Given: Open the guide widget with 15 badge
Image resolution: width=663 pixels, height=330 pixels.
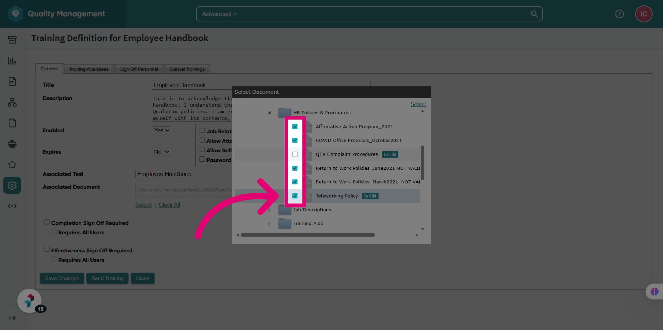Looking at the screenshot, I should pyautogui.click(x=30, y=301).
